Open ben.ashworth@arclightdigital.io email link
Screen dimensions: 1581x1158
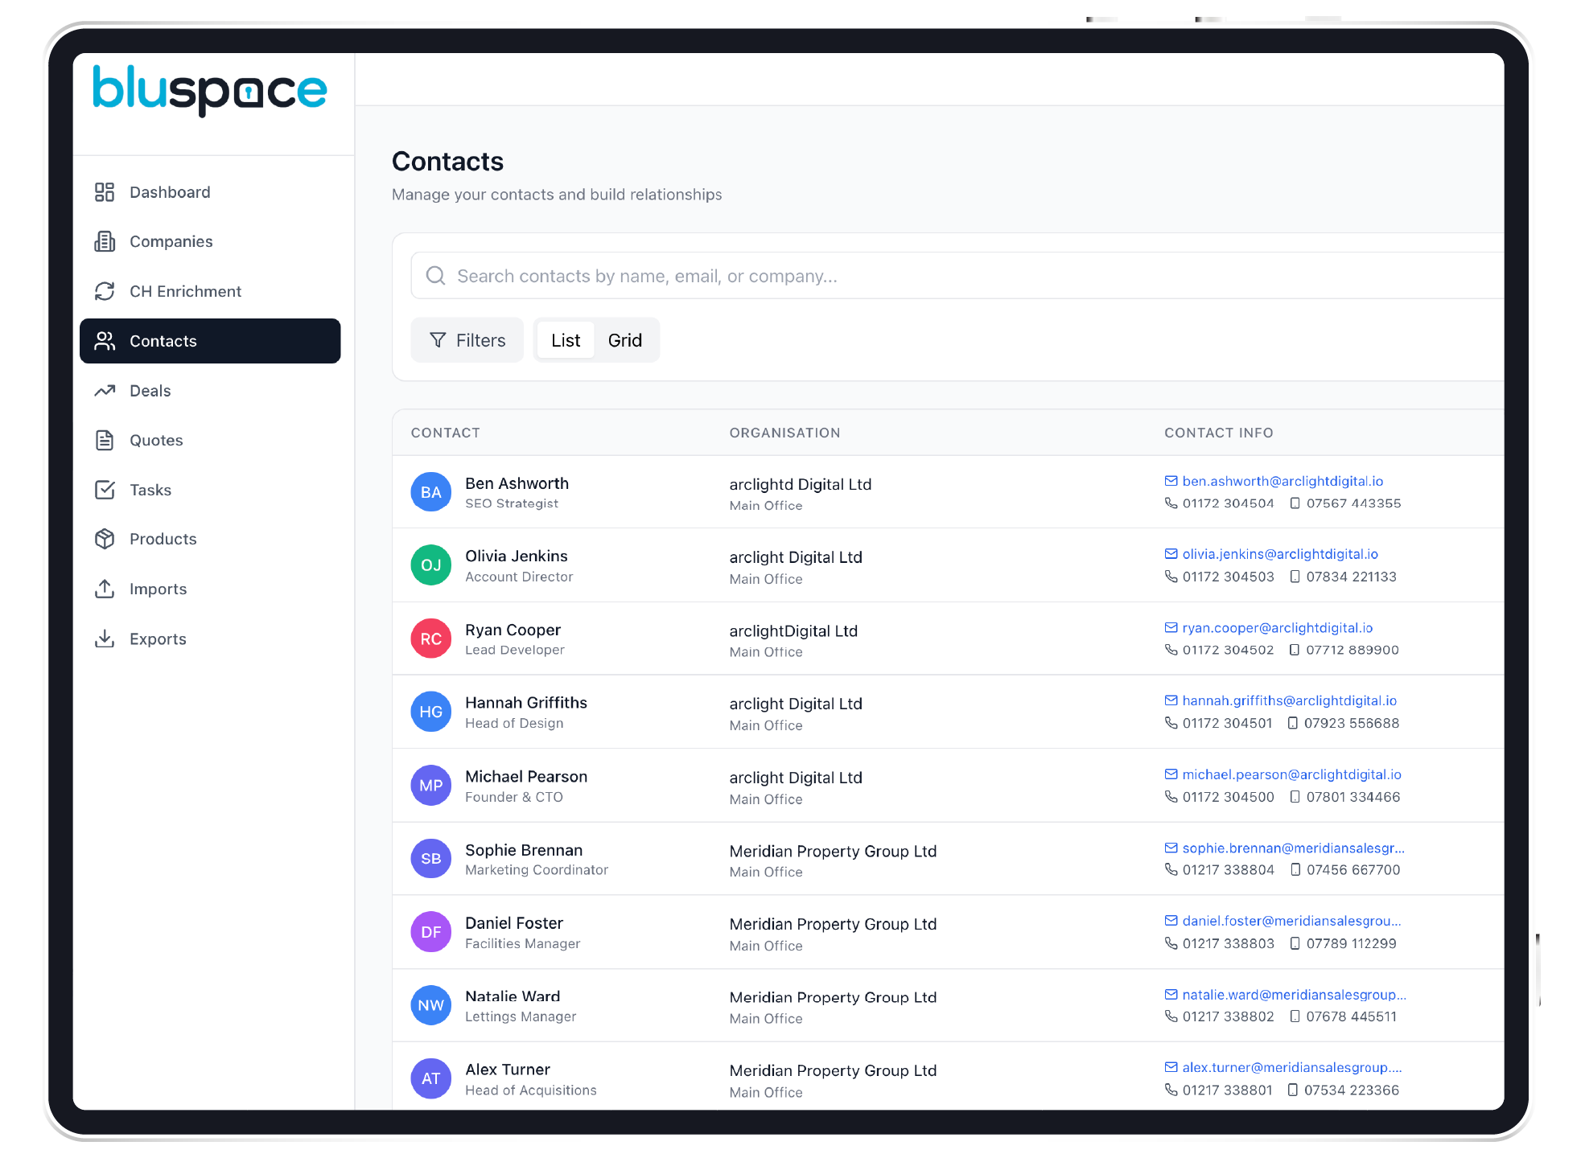(1283, 480)
